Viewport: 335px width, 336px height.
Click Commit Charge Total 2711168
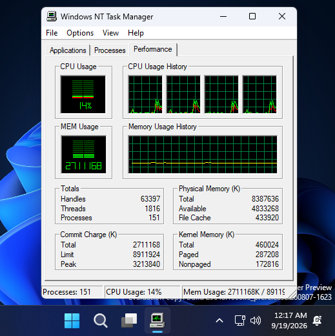coord(147,245)
